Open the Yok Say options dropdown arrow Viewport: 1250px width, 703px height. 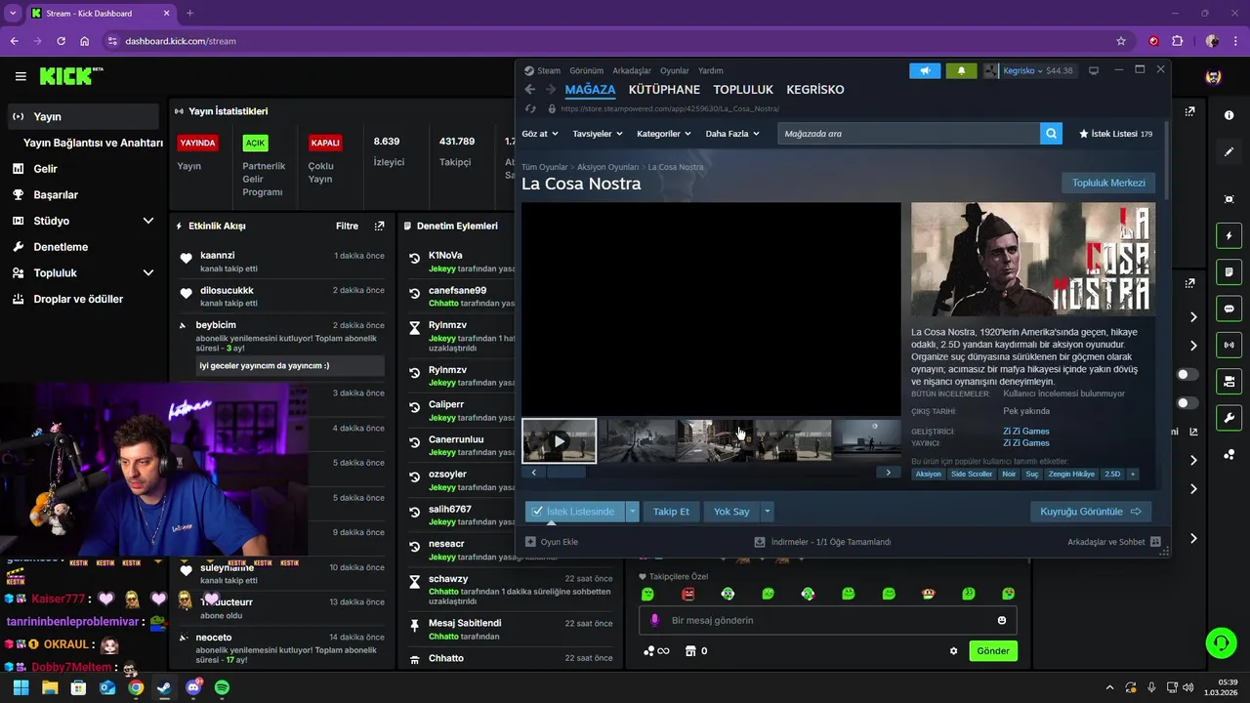click(767, 512)
